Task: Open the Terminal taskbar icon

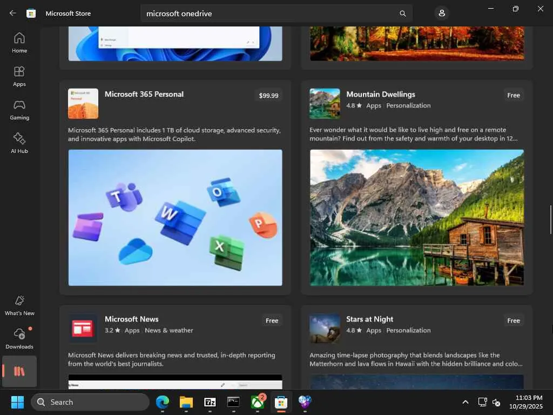Action: pyautogui.click(x=233, y=402)
